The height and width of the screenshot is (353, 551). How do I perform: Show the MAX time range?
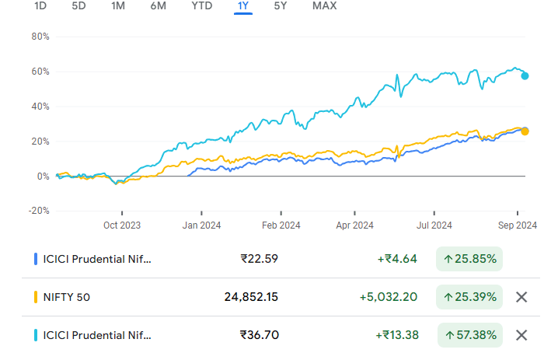point(324,6)
